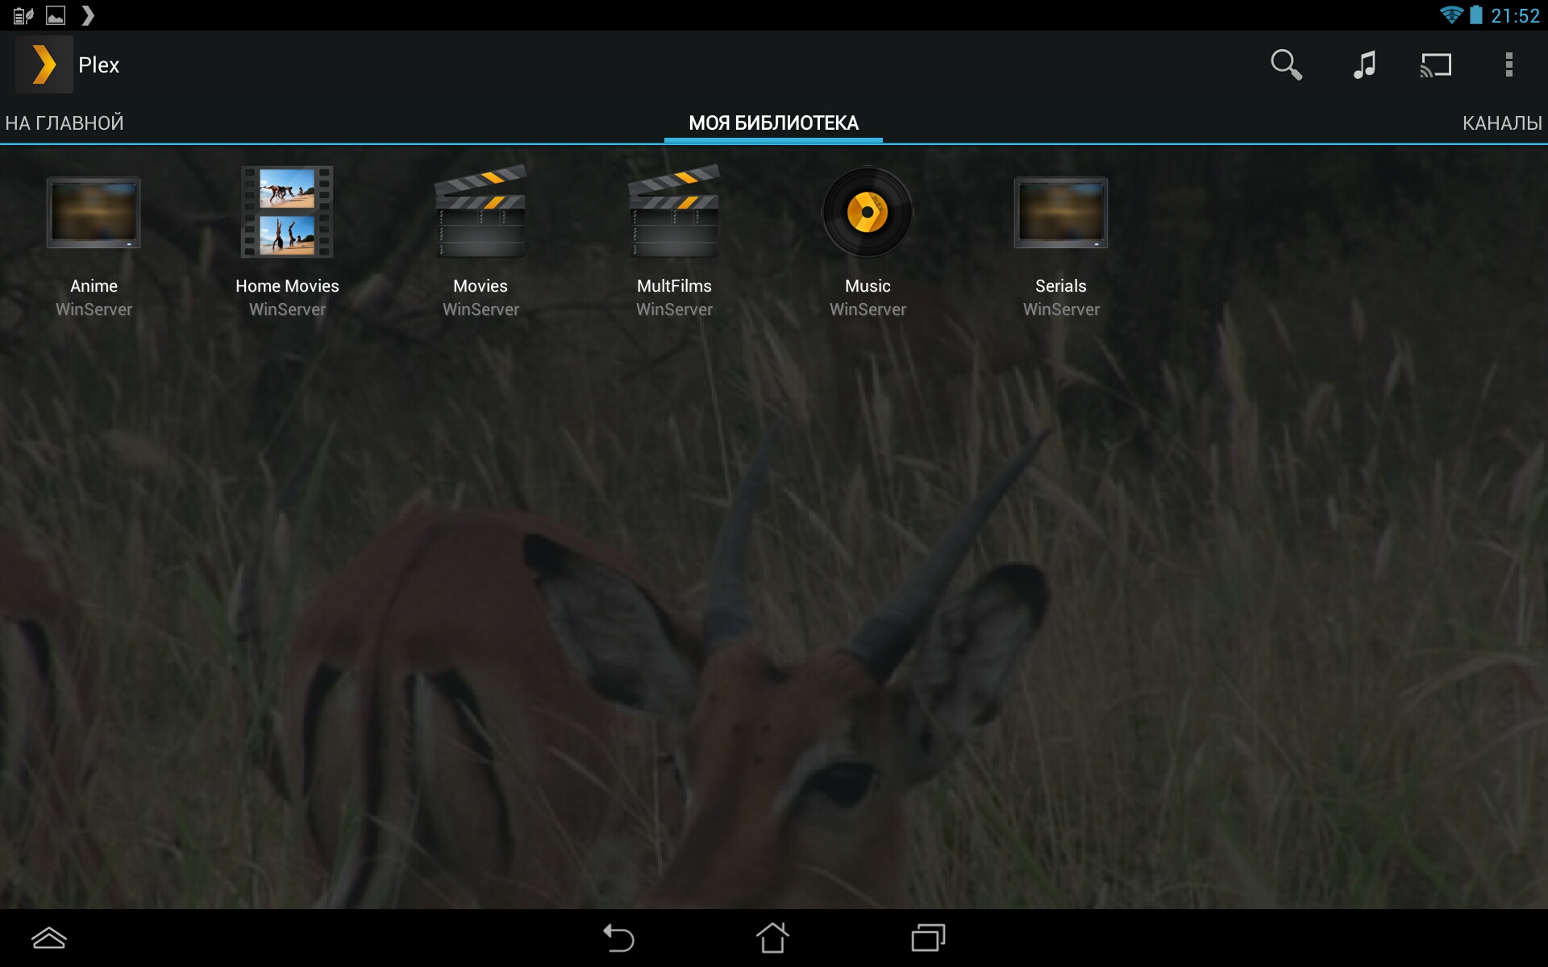Open the recent apps button
This screenshot has width=1548, height=967.
928,938
